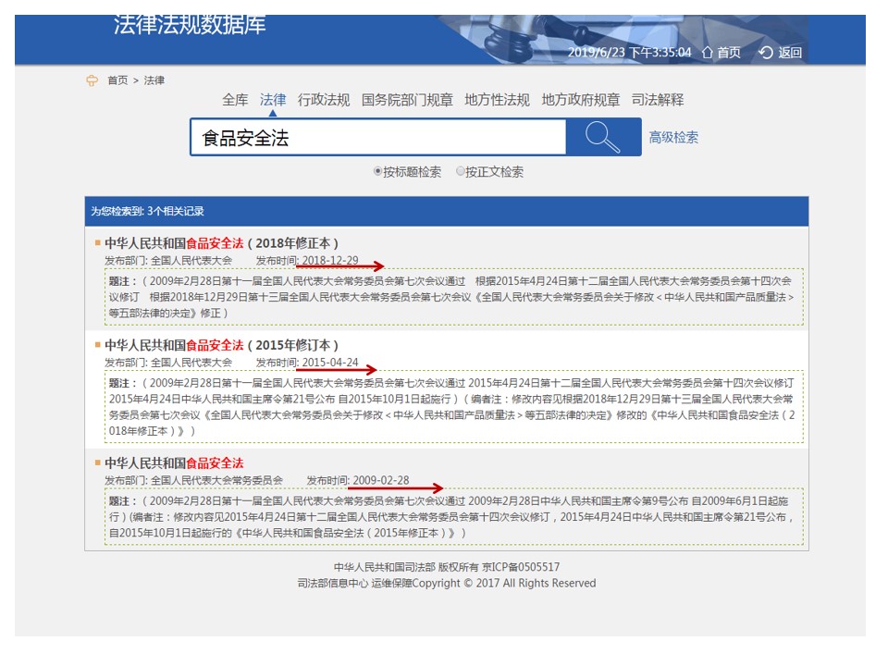Click the magnifying glass search button
This screenshot has width=888, height=666.
click(603, 138)
